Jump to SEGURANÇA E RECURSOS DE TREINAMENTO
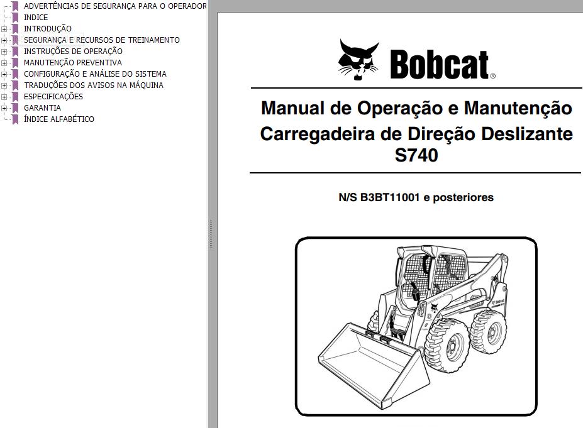Image resolution: width=583 pixels, height=428 pixels. coord(101,40)
